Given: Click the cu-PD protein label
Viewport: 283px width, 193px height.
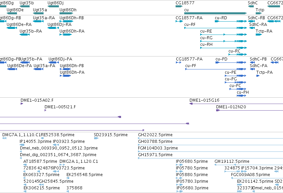Looking at the screenshot, I should pos(221,59).
